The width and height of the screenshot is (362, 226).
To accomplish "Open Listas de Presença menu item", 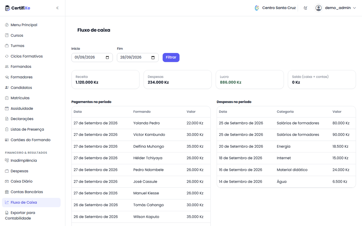I will 31,130.
